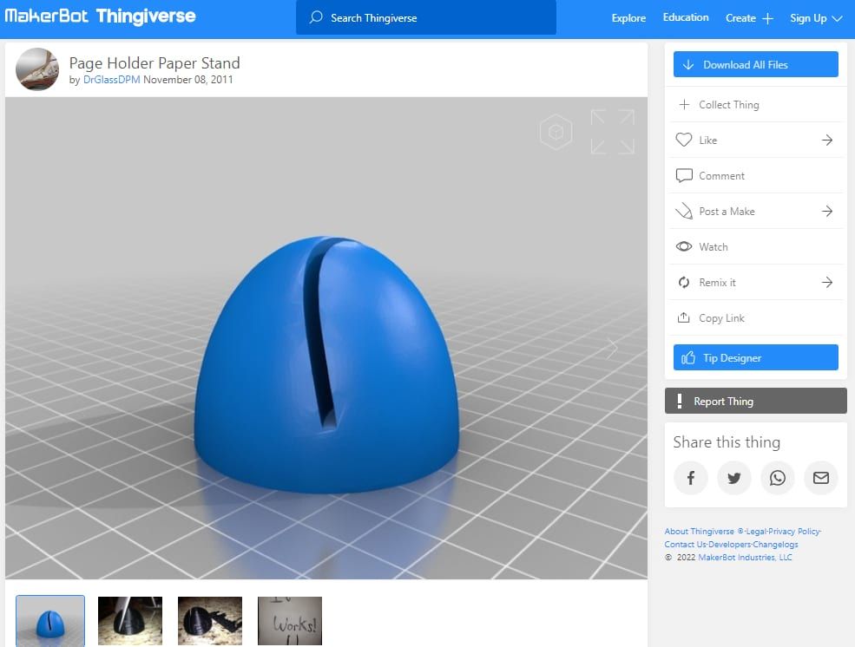
Task: Open the Education menu
Action: click(x=685, y=17)
